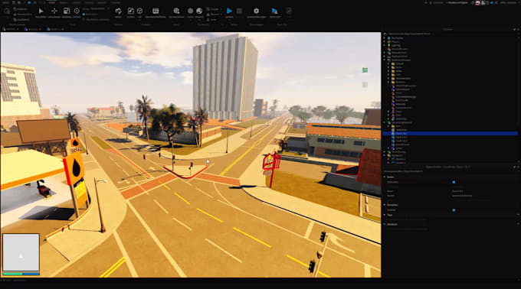This screenshot has width=521, height=289.
Task: Click the filter field atop the Explorer panel
Action: pyautogui.click(x=450, y=34)
